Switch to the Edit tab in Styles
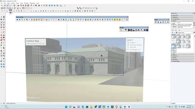 [x=176, y=30]
